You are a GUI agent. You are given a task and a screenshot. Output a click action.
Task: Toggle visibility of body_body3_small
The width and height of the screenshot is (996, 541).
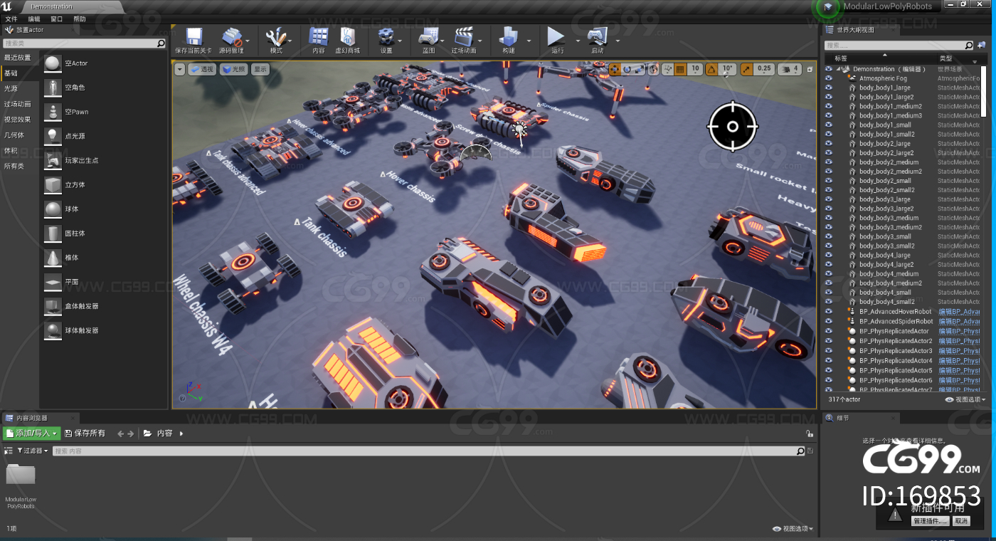point(829,236)
